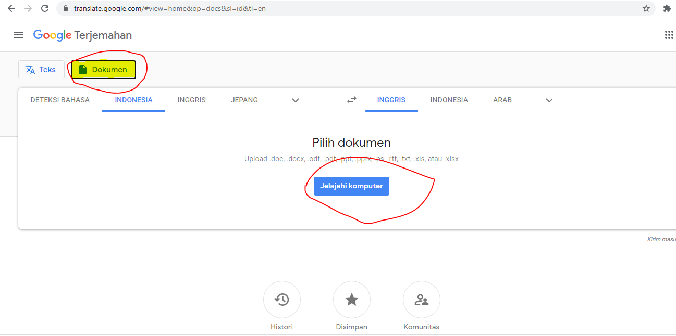Click the supported file formats text
Image resolution: width=676 pixels, height=336 pixels.
click(x=351, y=159)
